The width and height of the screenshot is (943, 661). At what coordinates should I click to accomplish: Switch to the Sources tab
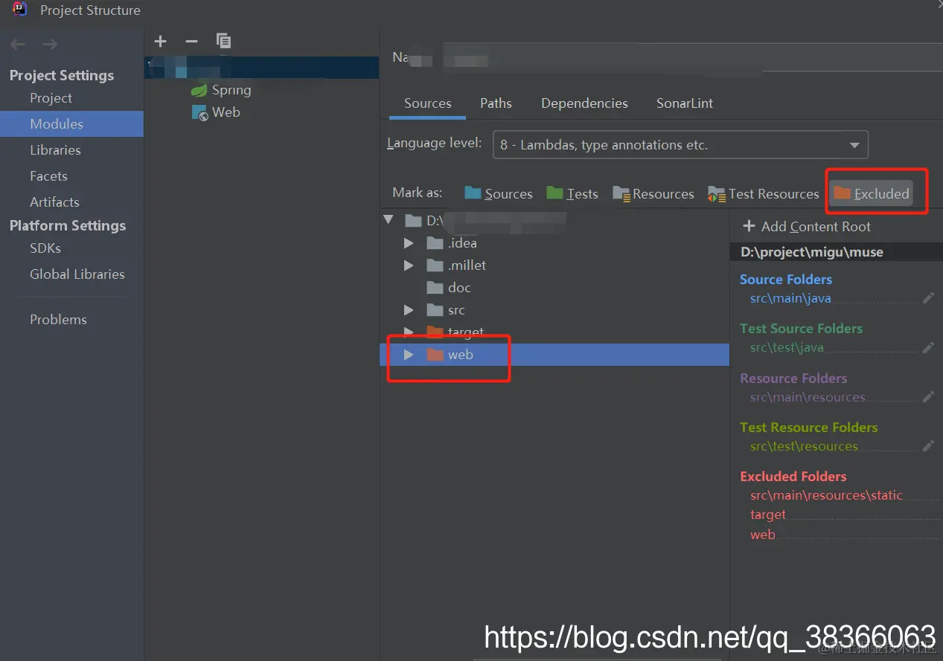[x=428, y=103]
